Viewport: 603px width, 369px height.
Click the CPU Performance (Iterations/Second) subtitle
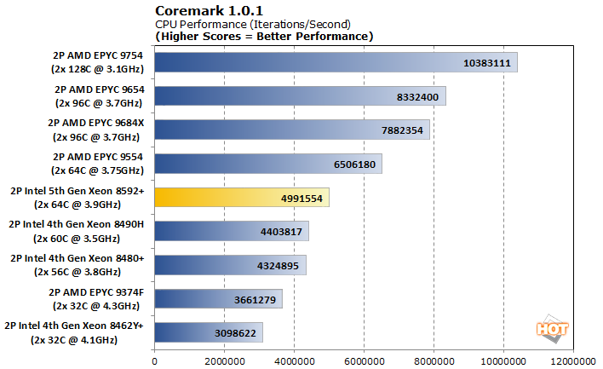pyautogui.click(x=253, y=24)
